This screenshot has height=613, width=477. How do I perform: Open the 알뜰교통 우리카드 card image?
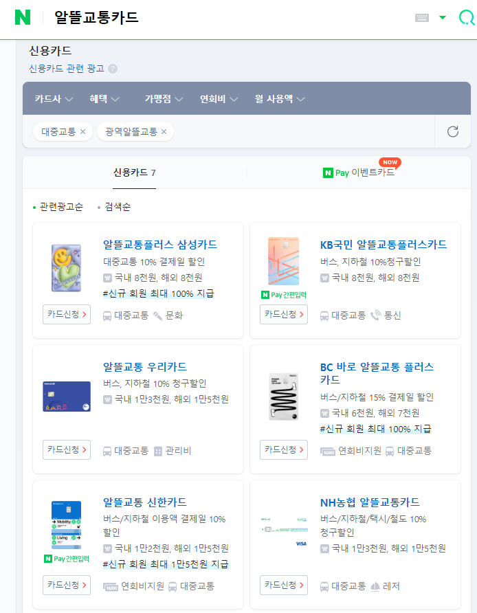[67, 397]
